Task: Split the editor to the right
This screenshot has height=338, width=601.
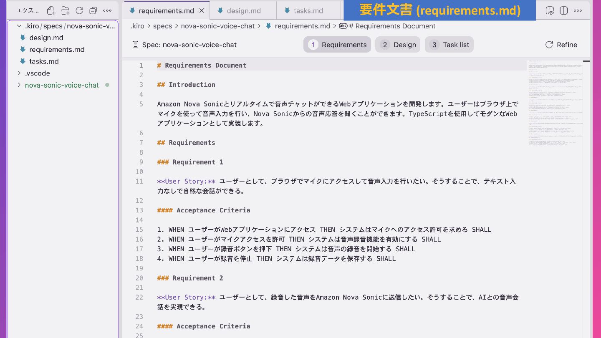Action: point(564,10)
